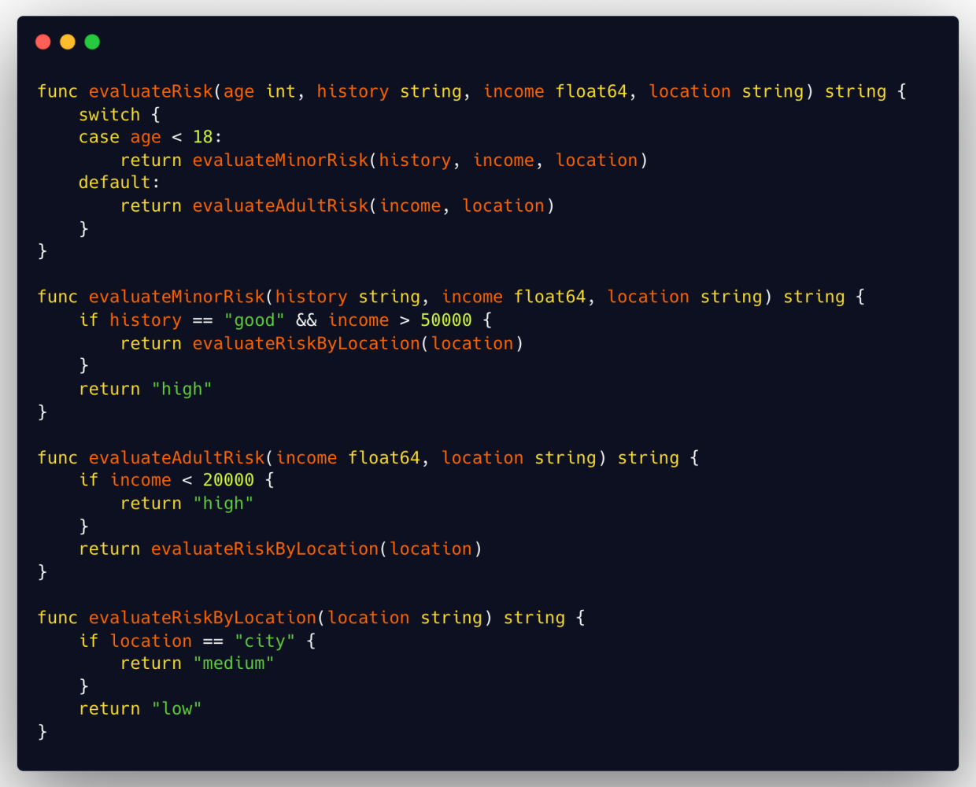Click the "low" return string
Screen dimensions: 976x787
point(177,708)
